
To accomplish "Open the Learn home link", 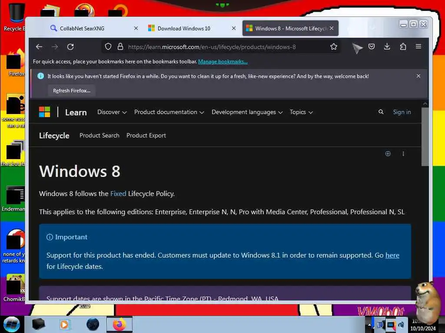I will [x=76, y=112].
